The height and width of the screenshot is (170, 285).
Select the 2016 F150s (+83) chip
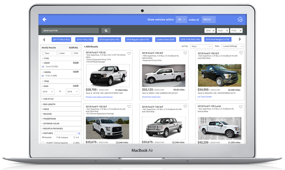click(x=84, y=40)
